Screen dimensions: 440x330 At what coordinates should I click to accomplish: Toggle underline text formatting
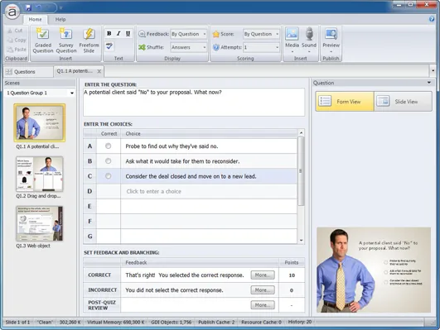(x=128, y=34)
